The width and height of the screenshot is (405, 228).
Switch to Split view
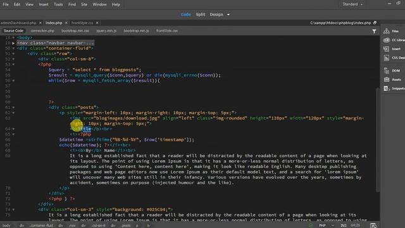pos(201,15)
